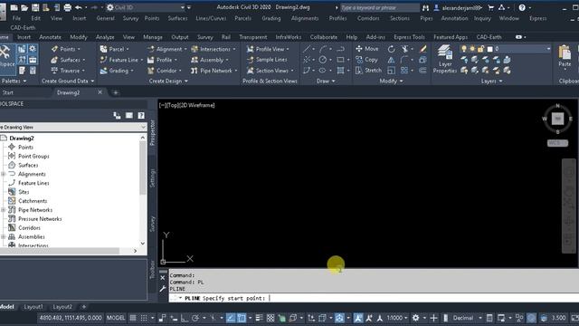The width and height of the screenshot is (579, 326).
Task: Toggle layer 0 lock padlock icon
Action: (480, 49)
